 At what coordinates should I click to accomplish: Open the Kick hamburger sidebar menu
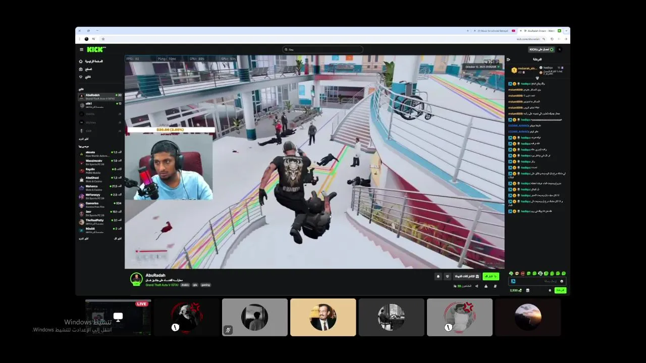81,49
